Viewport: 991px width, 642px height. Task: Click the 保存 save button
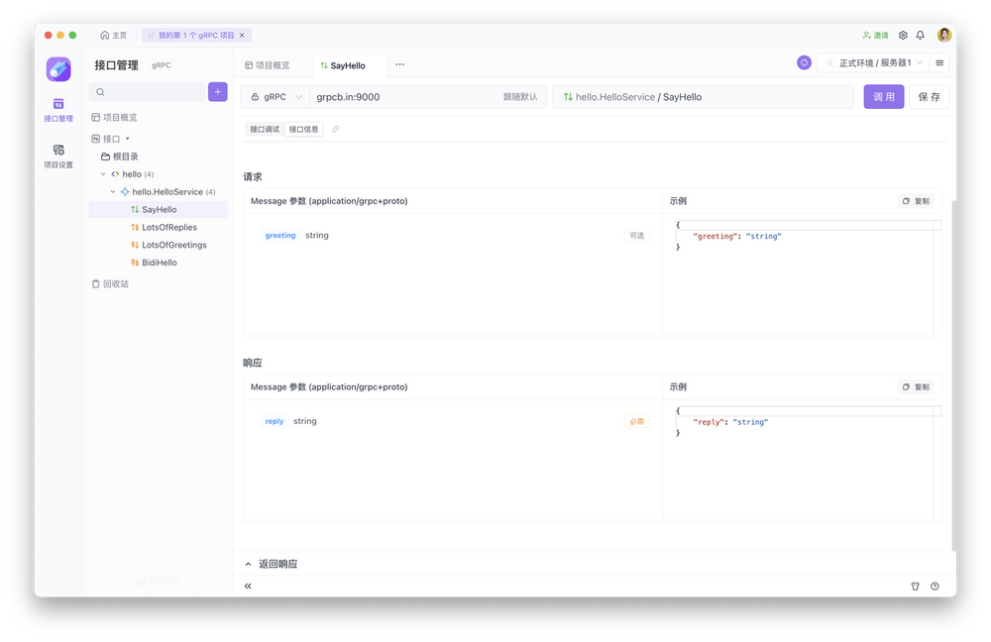click(929, 97)
